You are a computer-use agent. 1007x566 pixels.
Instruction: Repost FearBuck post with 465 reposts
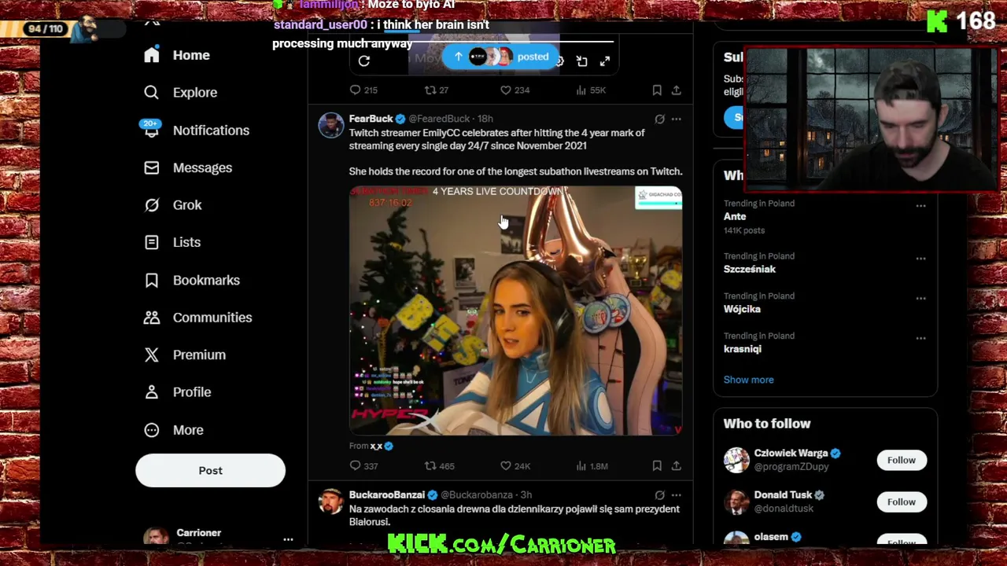tap(430, 465)
